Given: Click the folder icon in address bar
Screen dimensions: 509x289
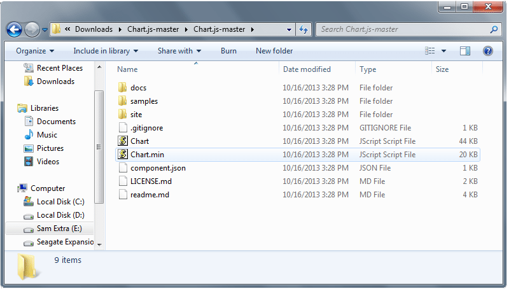Looking at the screenshot, I should point(56,29).
